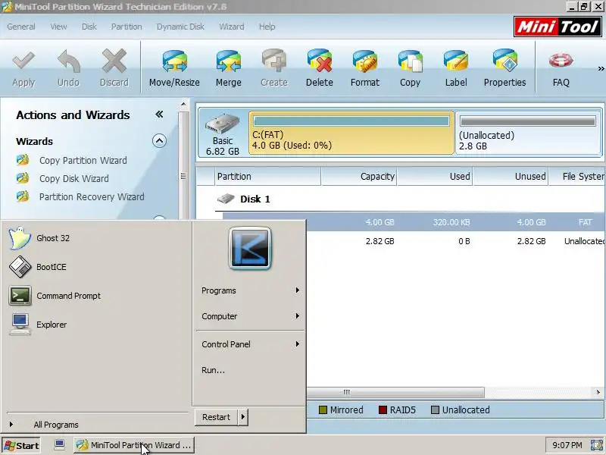
Task: Click the Copy partition toolbar icon
Action: tap(410, 61)
